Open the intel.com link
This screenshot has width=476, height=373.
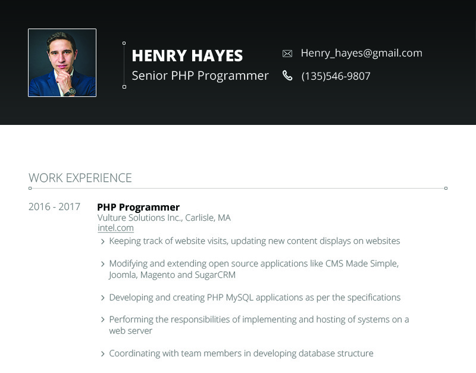[x=115, y=228]
